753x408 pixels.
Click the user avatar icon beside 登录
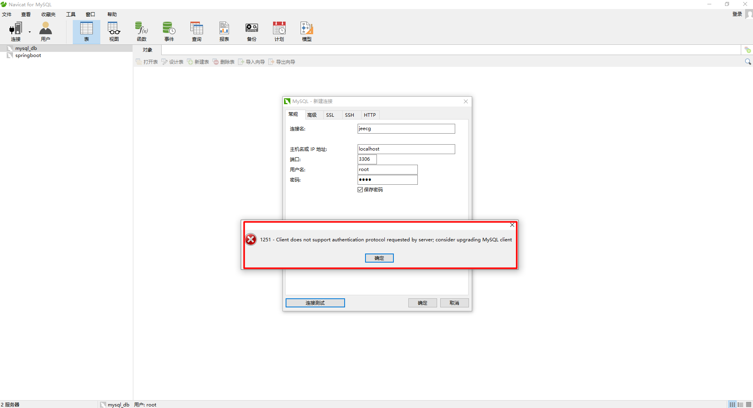click(749, 14)
